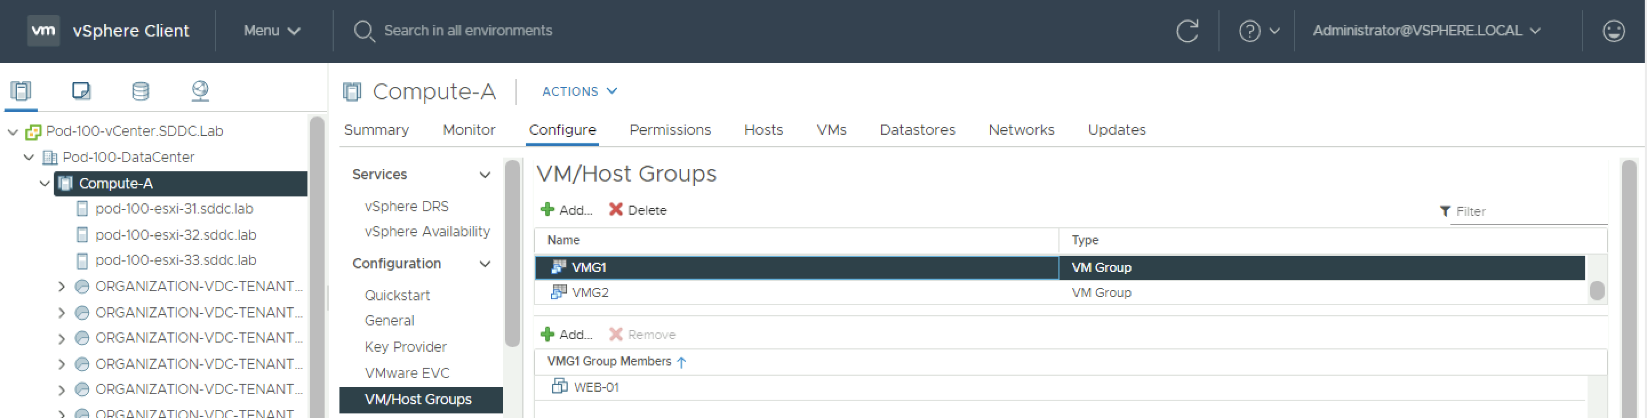Switch to VMs and Templates inventory icon
This screenshot has height=418, width=1647.
81,91
